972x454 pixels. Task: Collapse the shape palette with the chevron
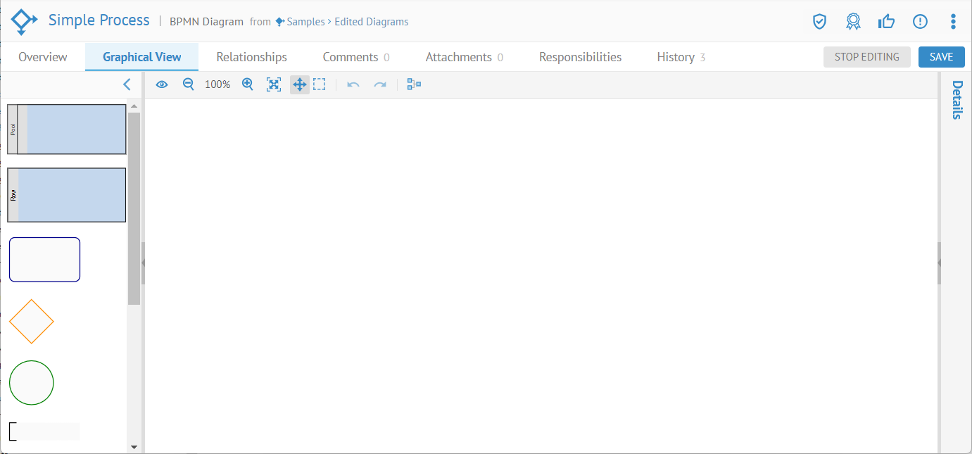tap(127, 84)
